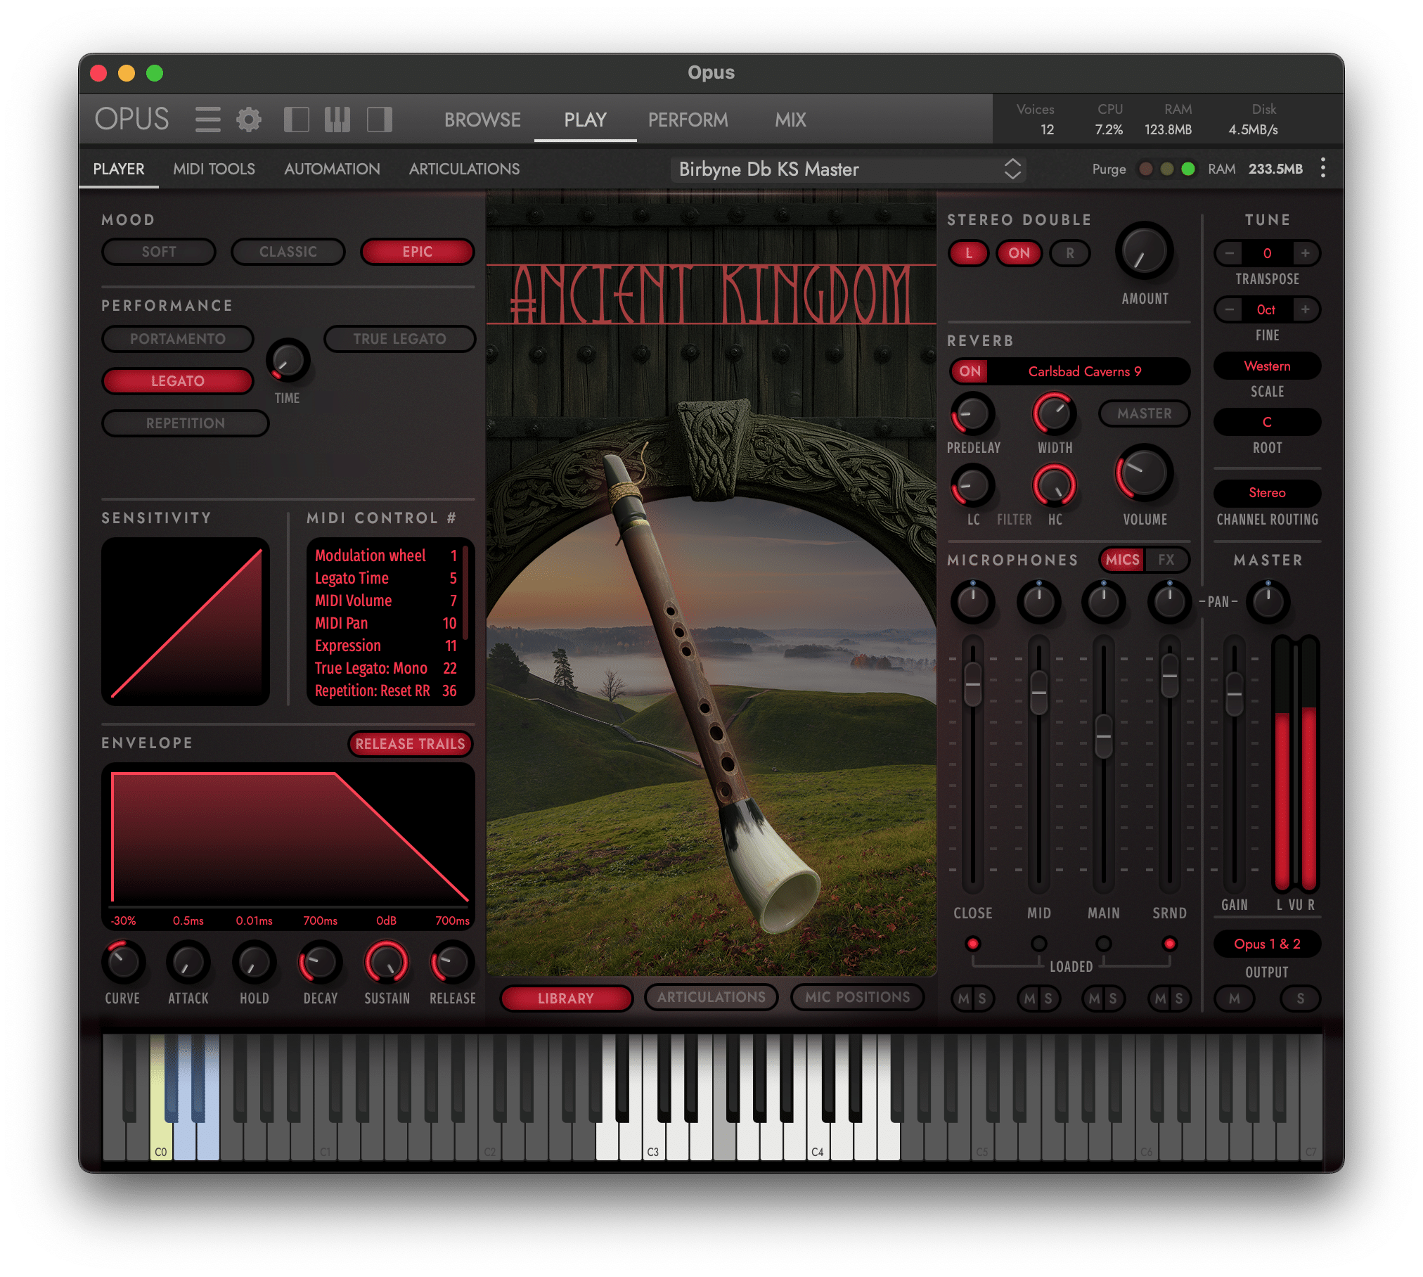Toggle the left sidebar panel icon
The height and width of the screenshot is (1277, 1423).
pos(296,120)
